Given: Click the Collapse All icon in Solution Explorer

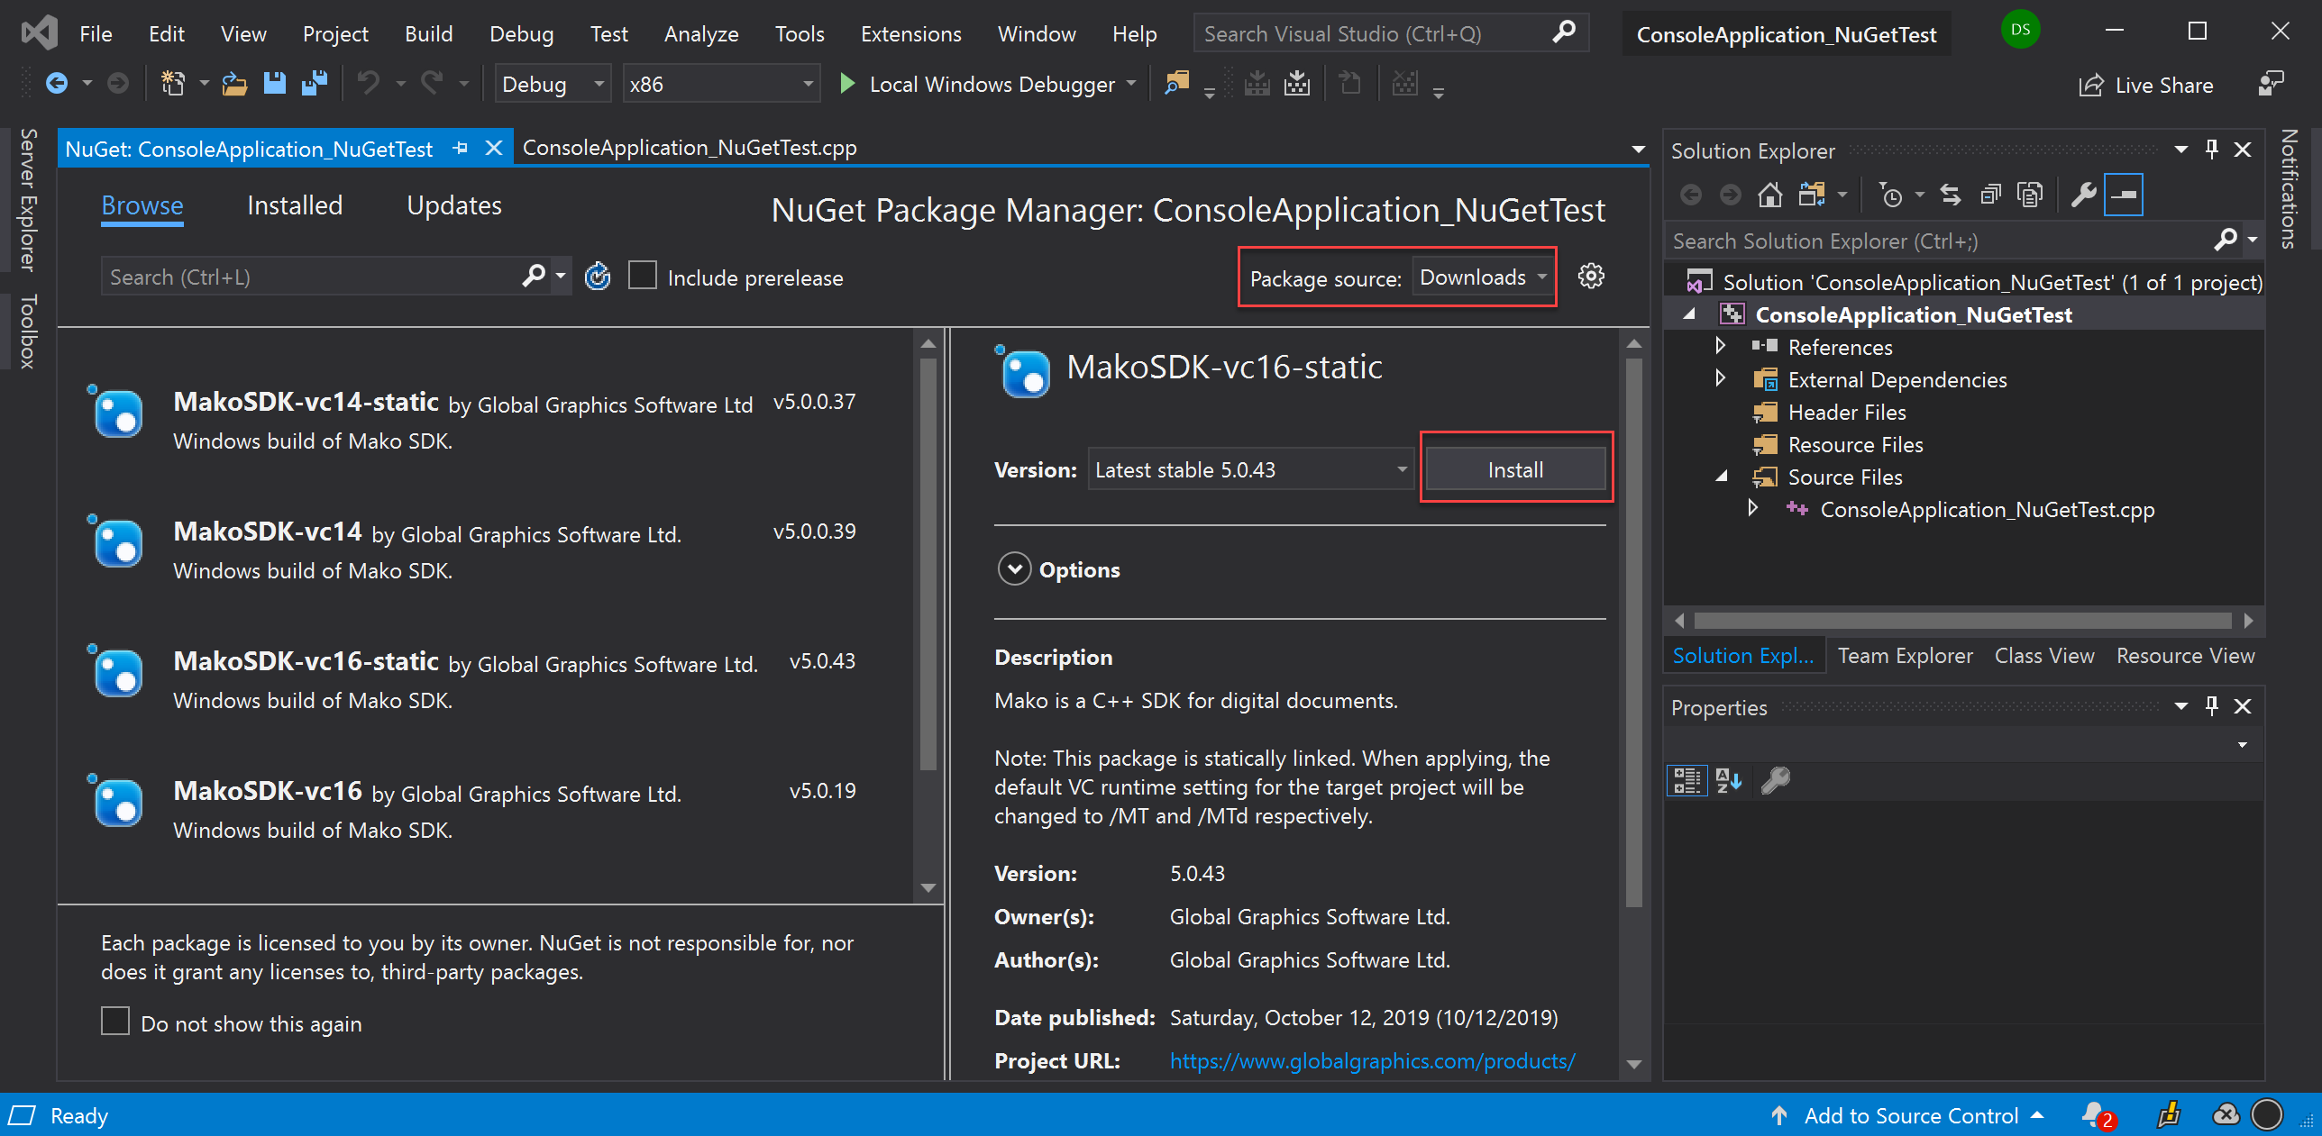Looking at the screenshot, I should pyautogui.click(x=1990, y=195).
